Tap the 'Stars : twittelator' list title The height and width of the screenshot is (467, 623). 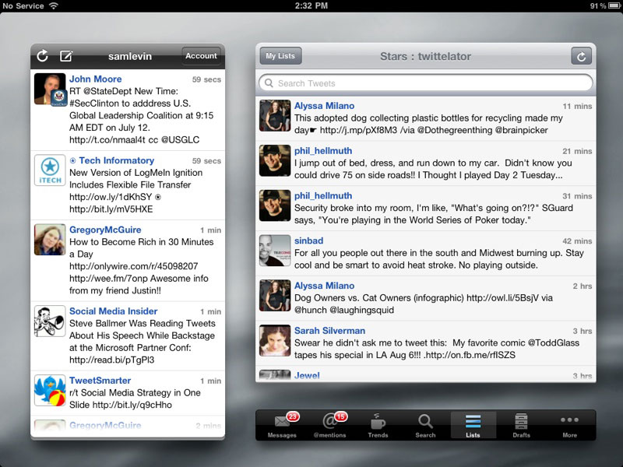click(425, 56)
